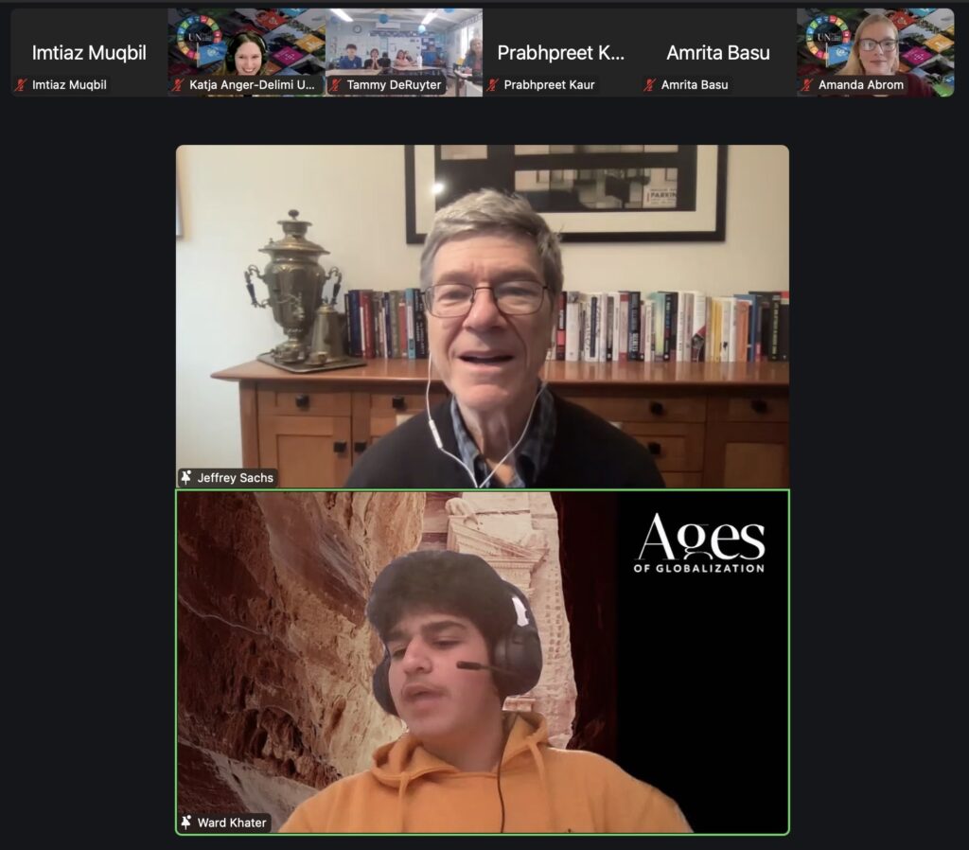Screen dimensions: 969x850
Task: Select the large Prabhpreet K... name tile
Action: pyautogui.click(x=561, y=52)
